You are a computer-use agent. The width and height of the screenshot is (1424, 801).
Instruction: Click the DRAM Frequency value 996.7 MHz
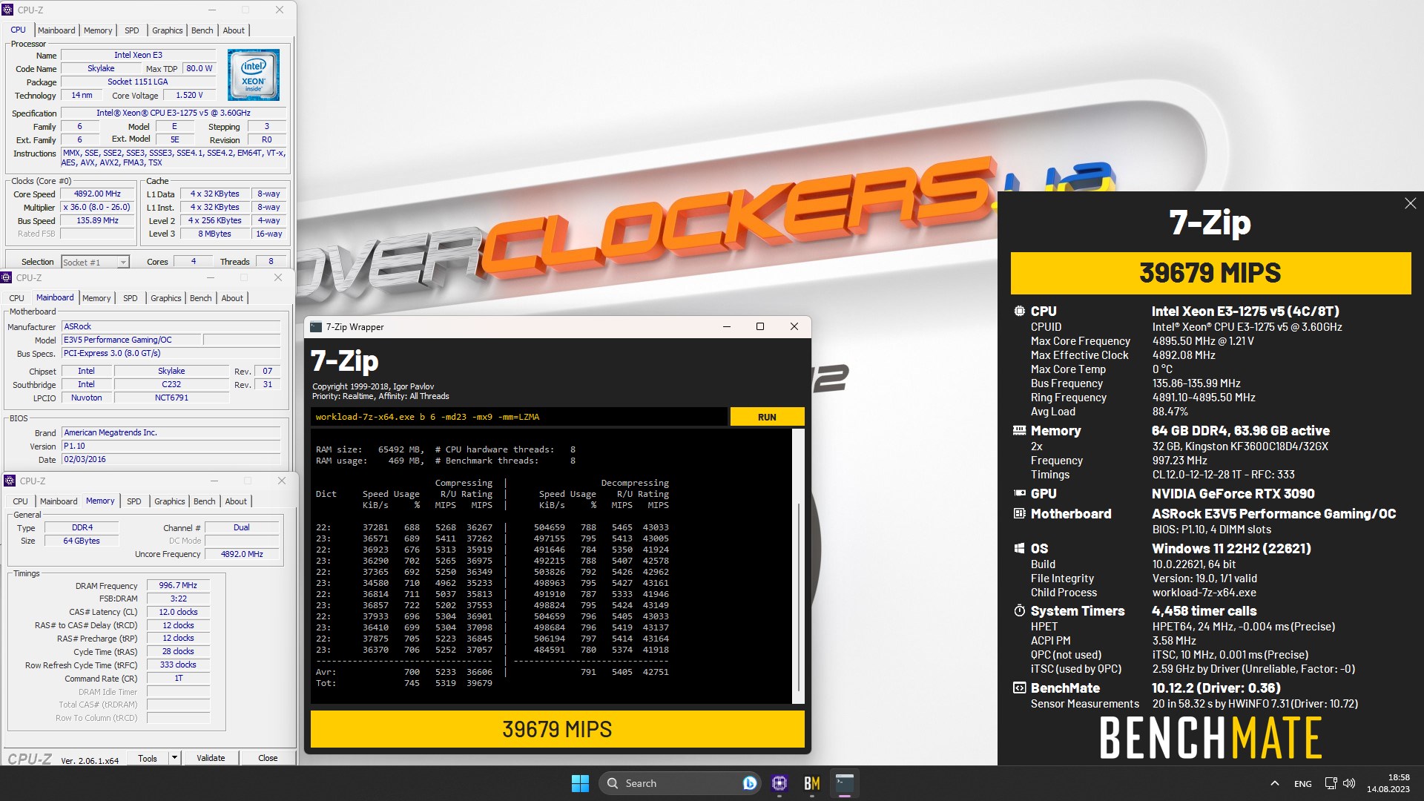point(178,586)
